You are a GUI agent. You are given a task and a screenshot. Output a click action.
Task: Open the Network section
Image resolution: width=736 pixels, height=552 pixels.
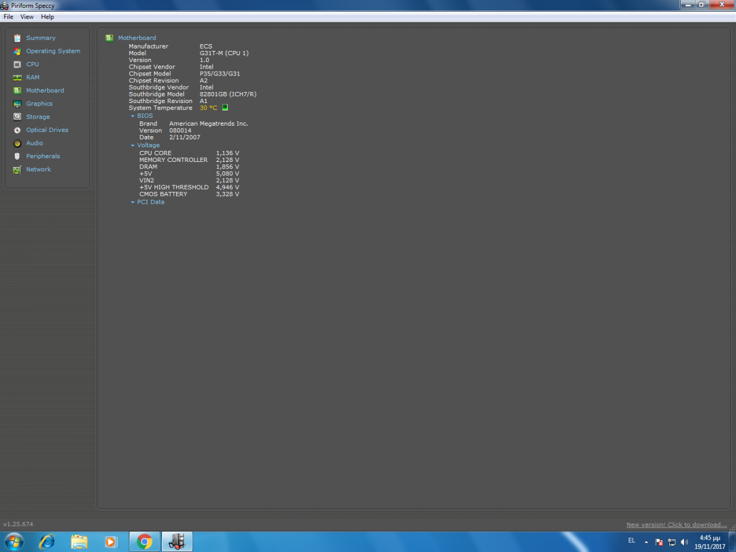[x=39, y=169]
